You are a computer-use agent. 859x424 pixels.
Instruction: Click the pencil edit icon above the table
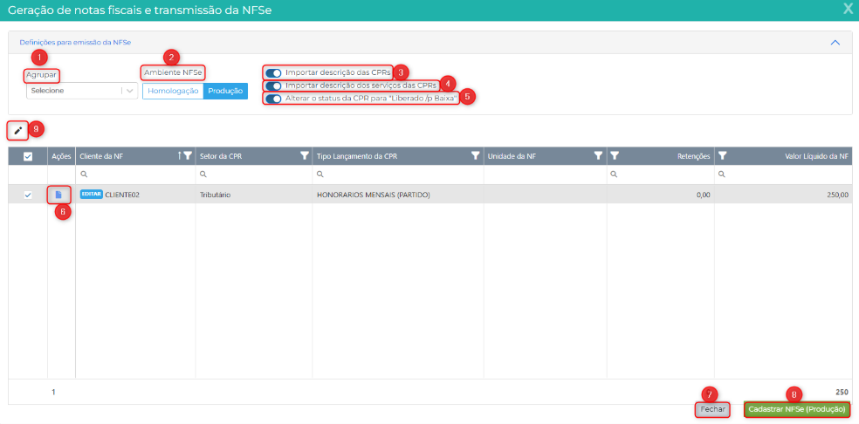tap(18, 131)
